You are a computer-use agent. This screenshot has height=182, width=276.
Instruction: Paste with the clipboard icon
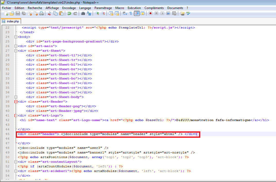point(61,14)
